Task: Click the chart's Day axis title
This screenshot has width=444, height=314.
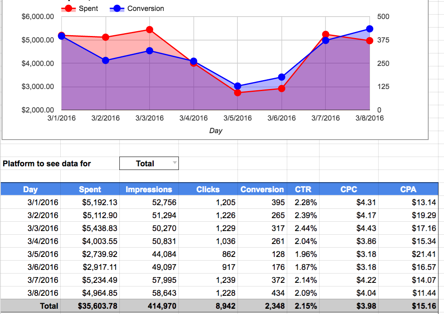Action: tap(216, 131)
